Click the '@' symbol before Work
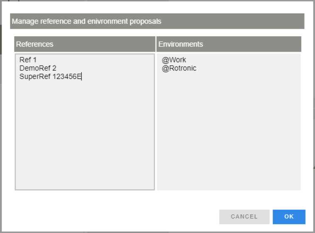The width and height of the screenshot is (315, 233). point(165,60)
